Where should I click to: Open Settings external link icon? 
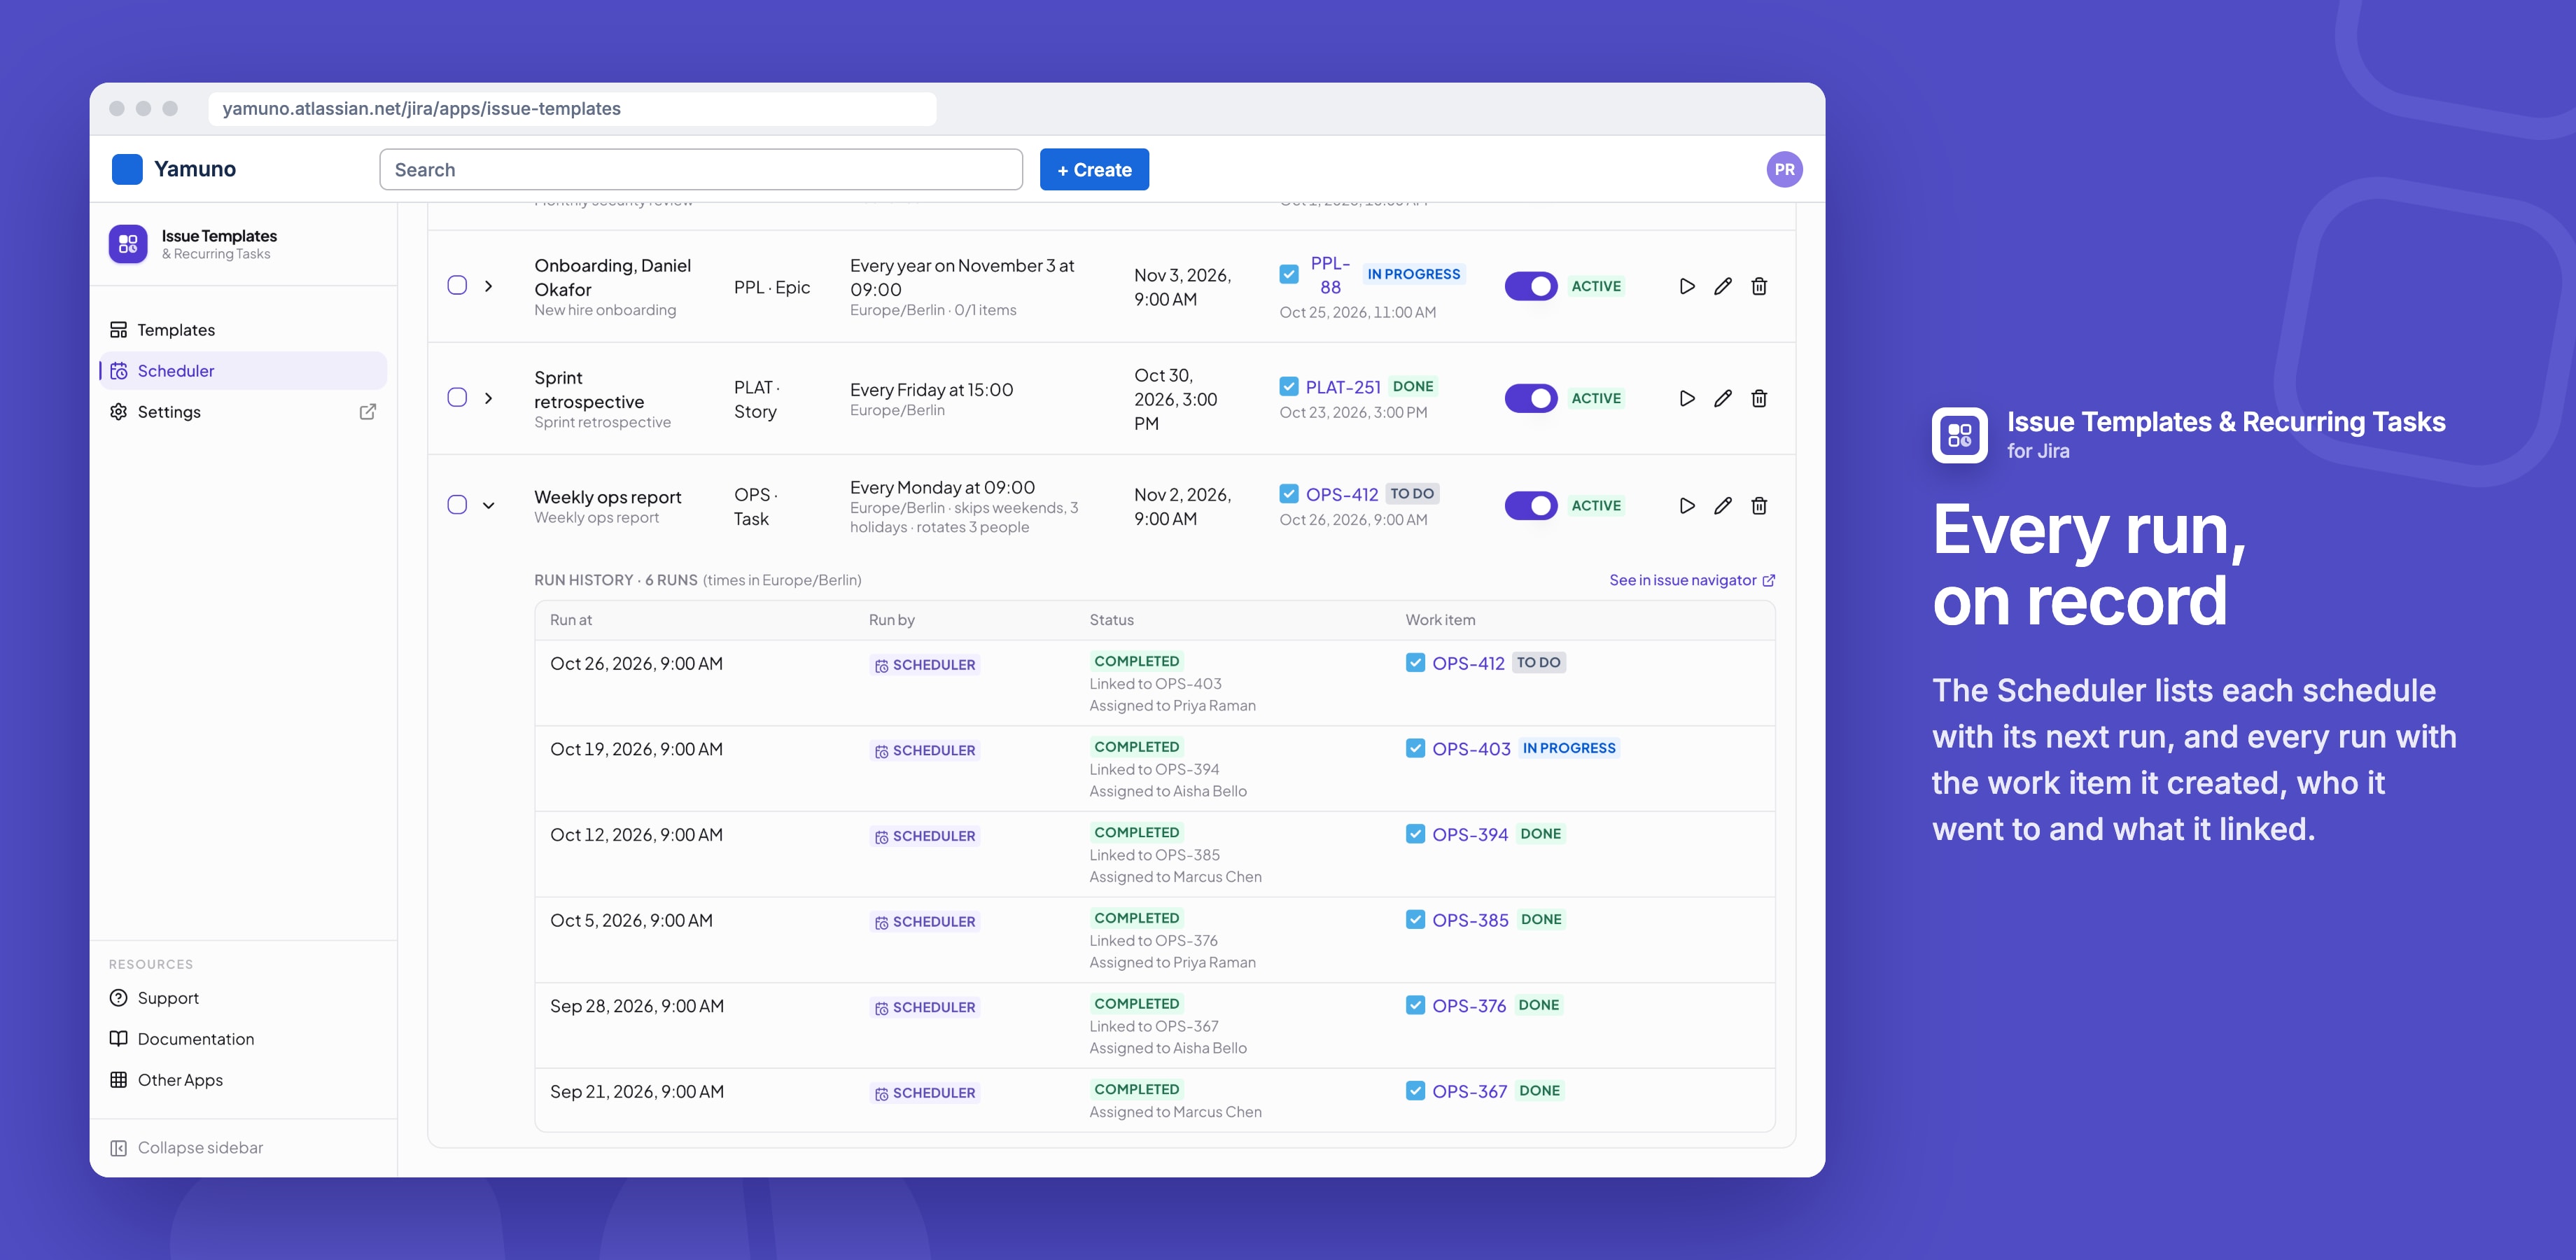pyautogui.click(x=367, y=412)
